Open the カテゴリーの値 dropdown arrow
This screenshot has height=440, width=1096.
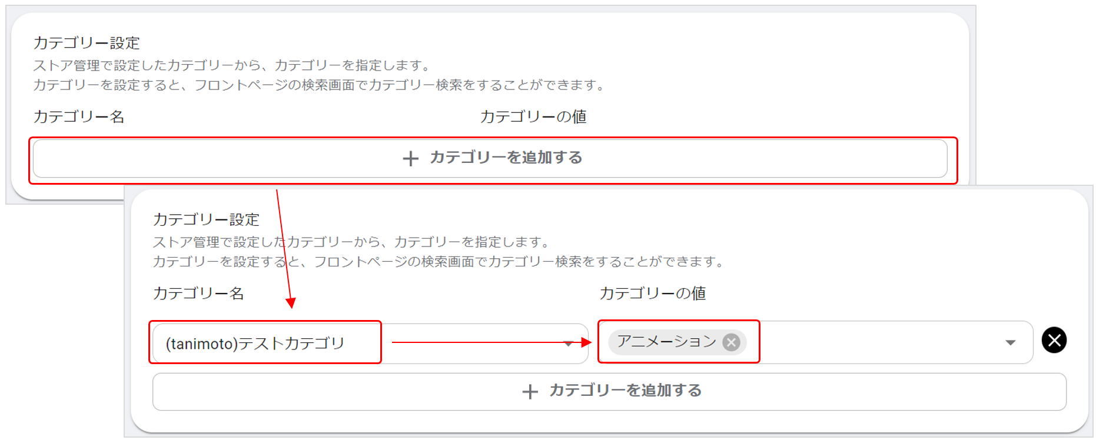(1010, 342)
